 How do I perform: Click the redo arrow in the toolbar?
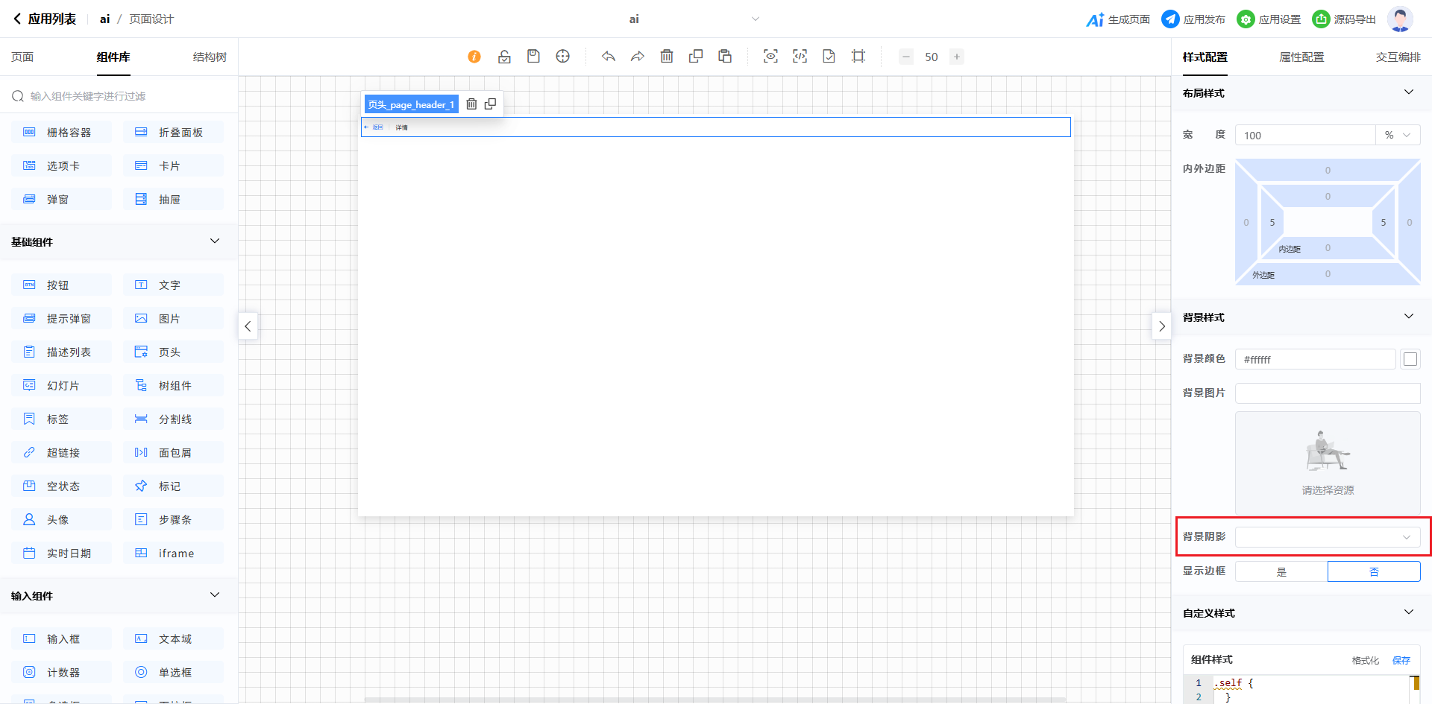tap(638, 57)
